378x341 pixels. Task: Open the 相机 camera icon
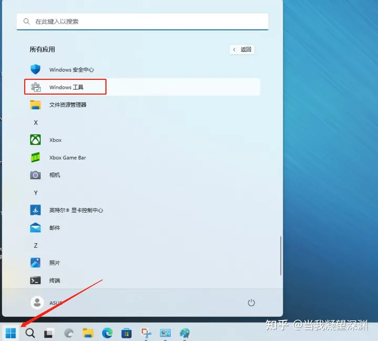click(36, 175)
